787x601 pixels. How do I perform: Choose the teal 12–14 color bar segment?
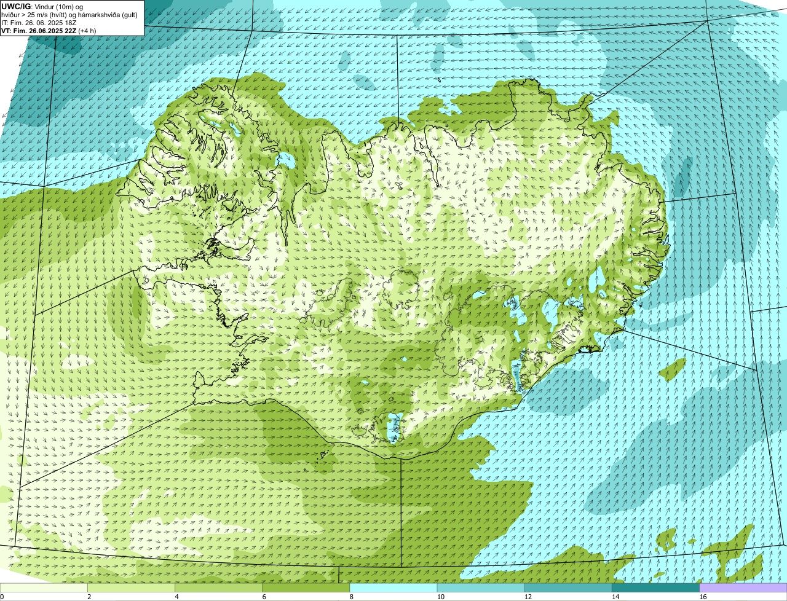tap(568, 587)
